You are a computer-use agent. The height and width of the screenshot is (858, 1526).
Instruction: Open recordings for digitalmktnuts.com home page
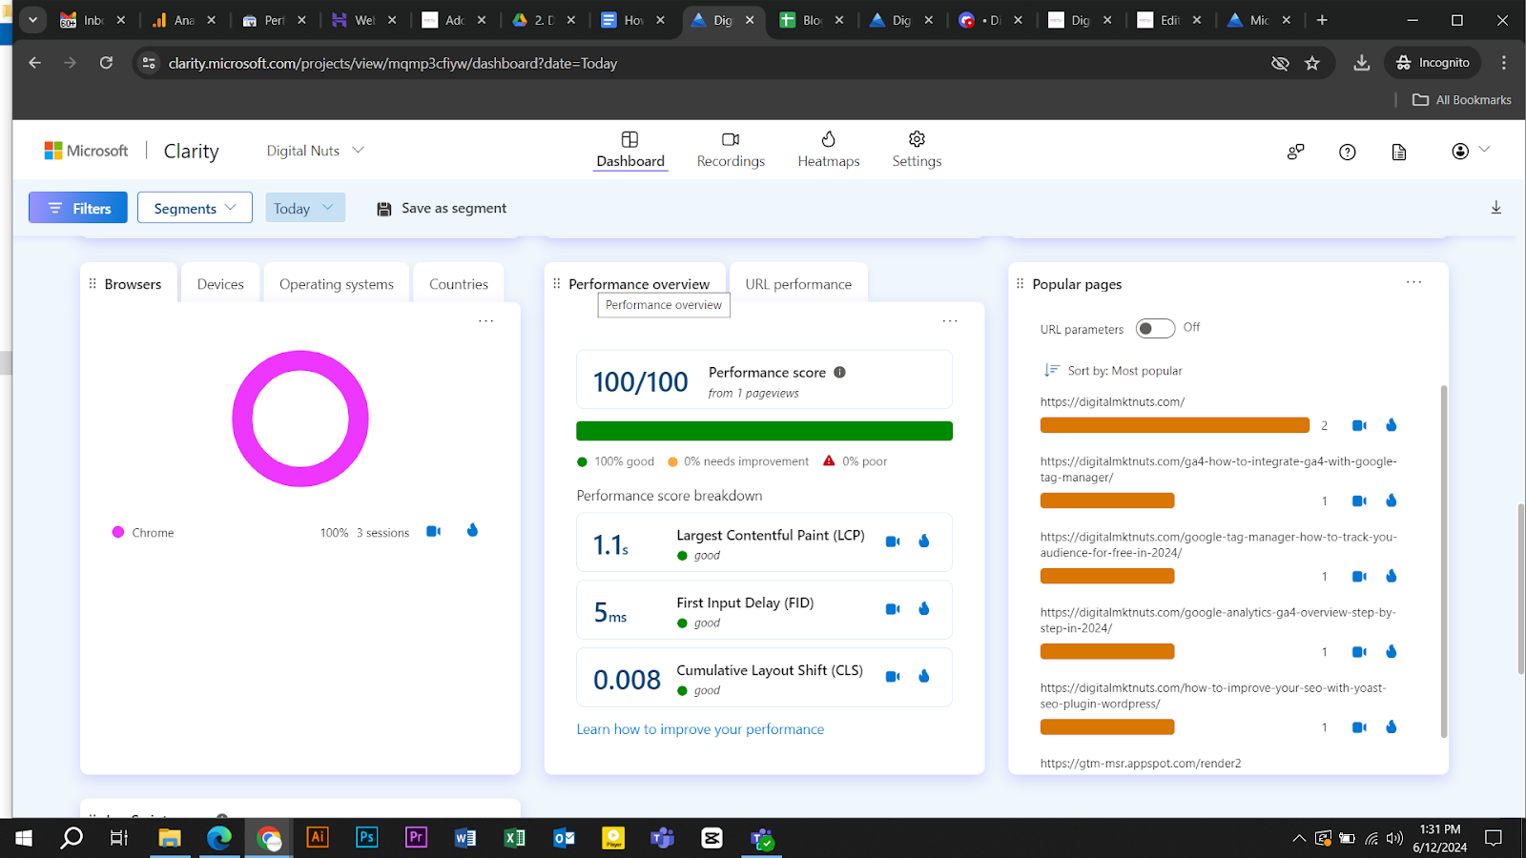point(1359,425)
